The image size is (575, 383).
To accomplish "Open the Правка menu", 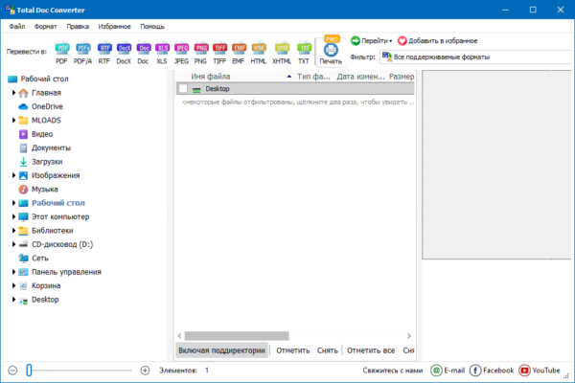I will (78, 27).
